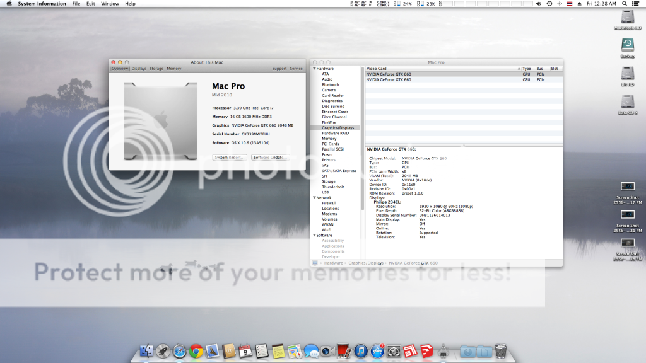Launch Safari from the dock
646x363 pixels.
coord(180,351)
